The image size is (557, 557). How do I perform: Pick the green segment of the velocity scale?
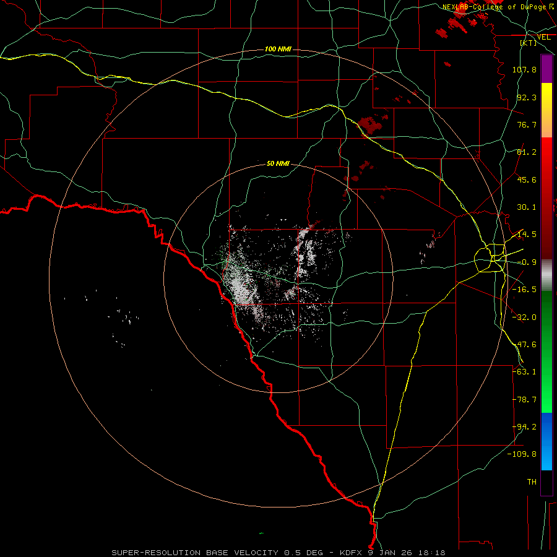point(546,352)
